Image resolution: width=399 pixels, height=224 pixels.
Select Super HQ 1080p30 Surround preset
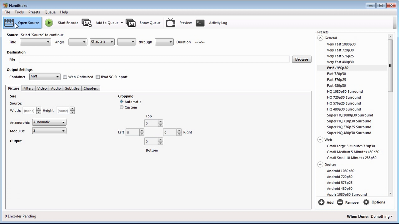point(350,115)
